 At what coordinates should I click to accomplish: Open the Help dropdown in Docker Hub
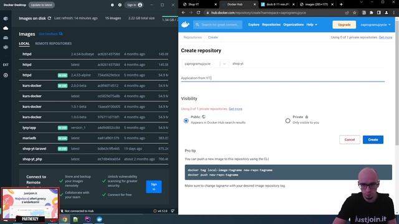(x=312, y=25)
